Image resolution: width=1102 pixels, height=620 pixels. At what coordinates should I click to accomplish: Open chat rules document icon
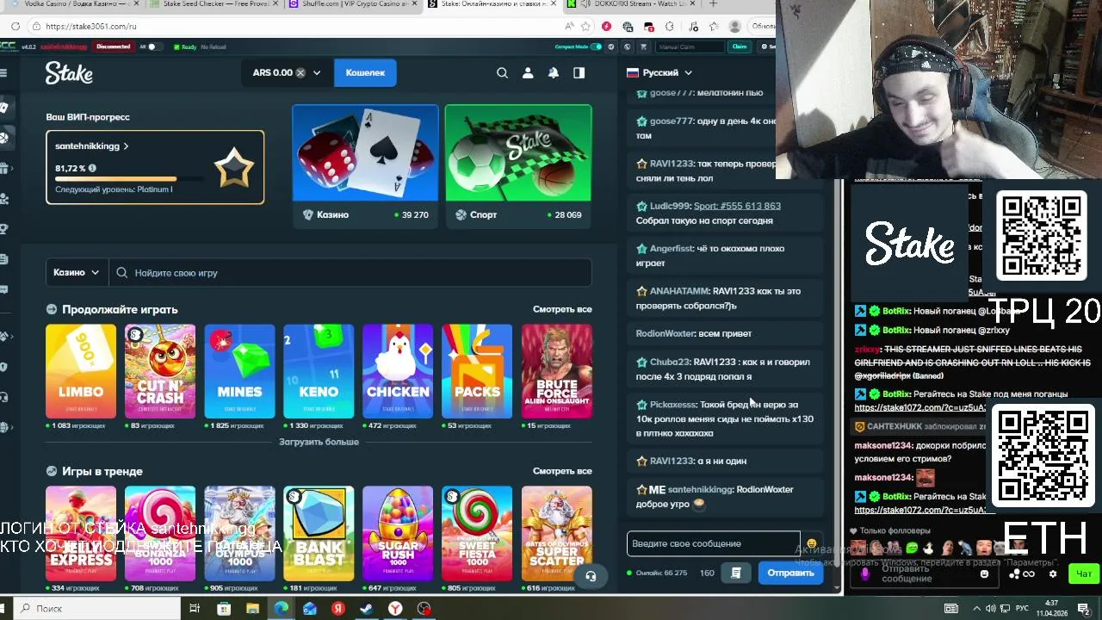click(x=736, y=573)
